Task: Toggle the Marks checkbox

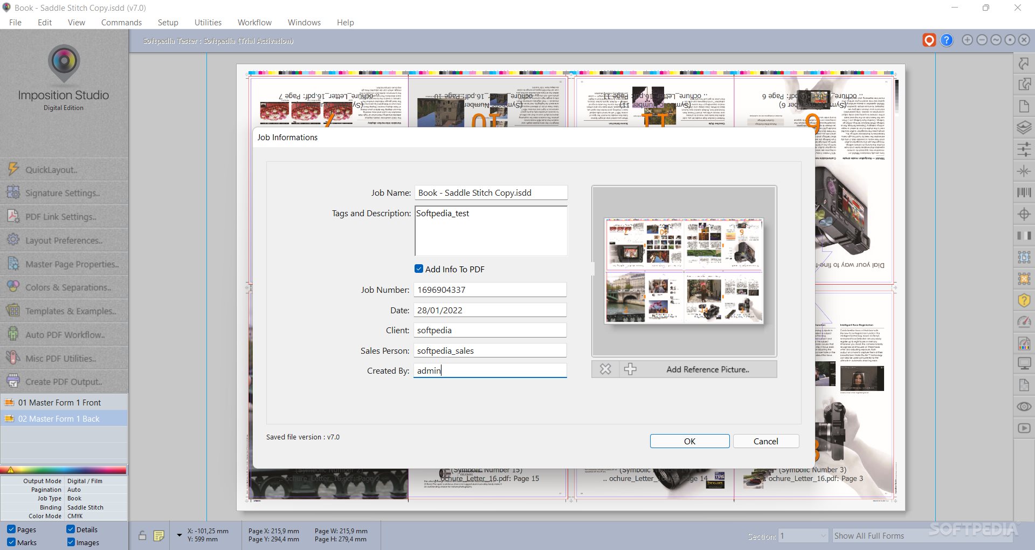Action: 11,542
